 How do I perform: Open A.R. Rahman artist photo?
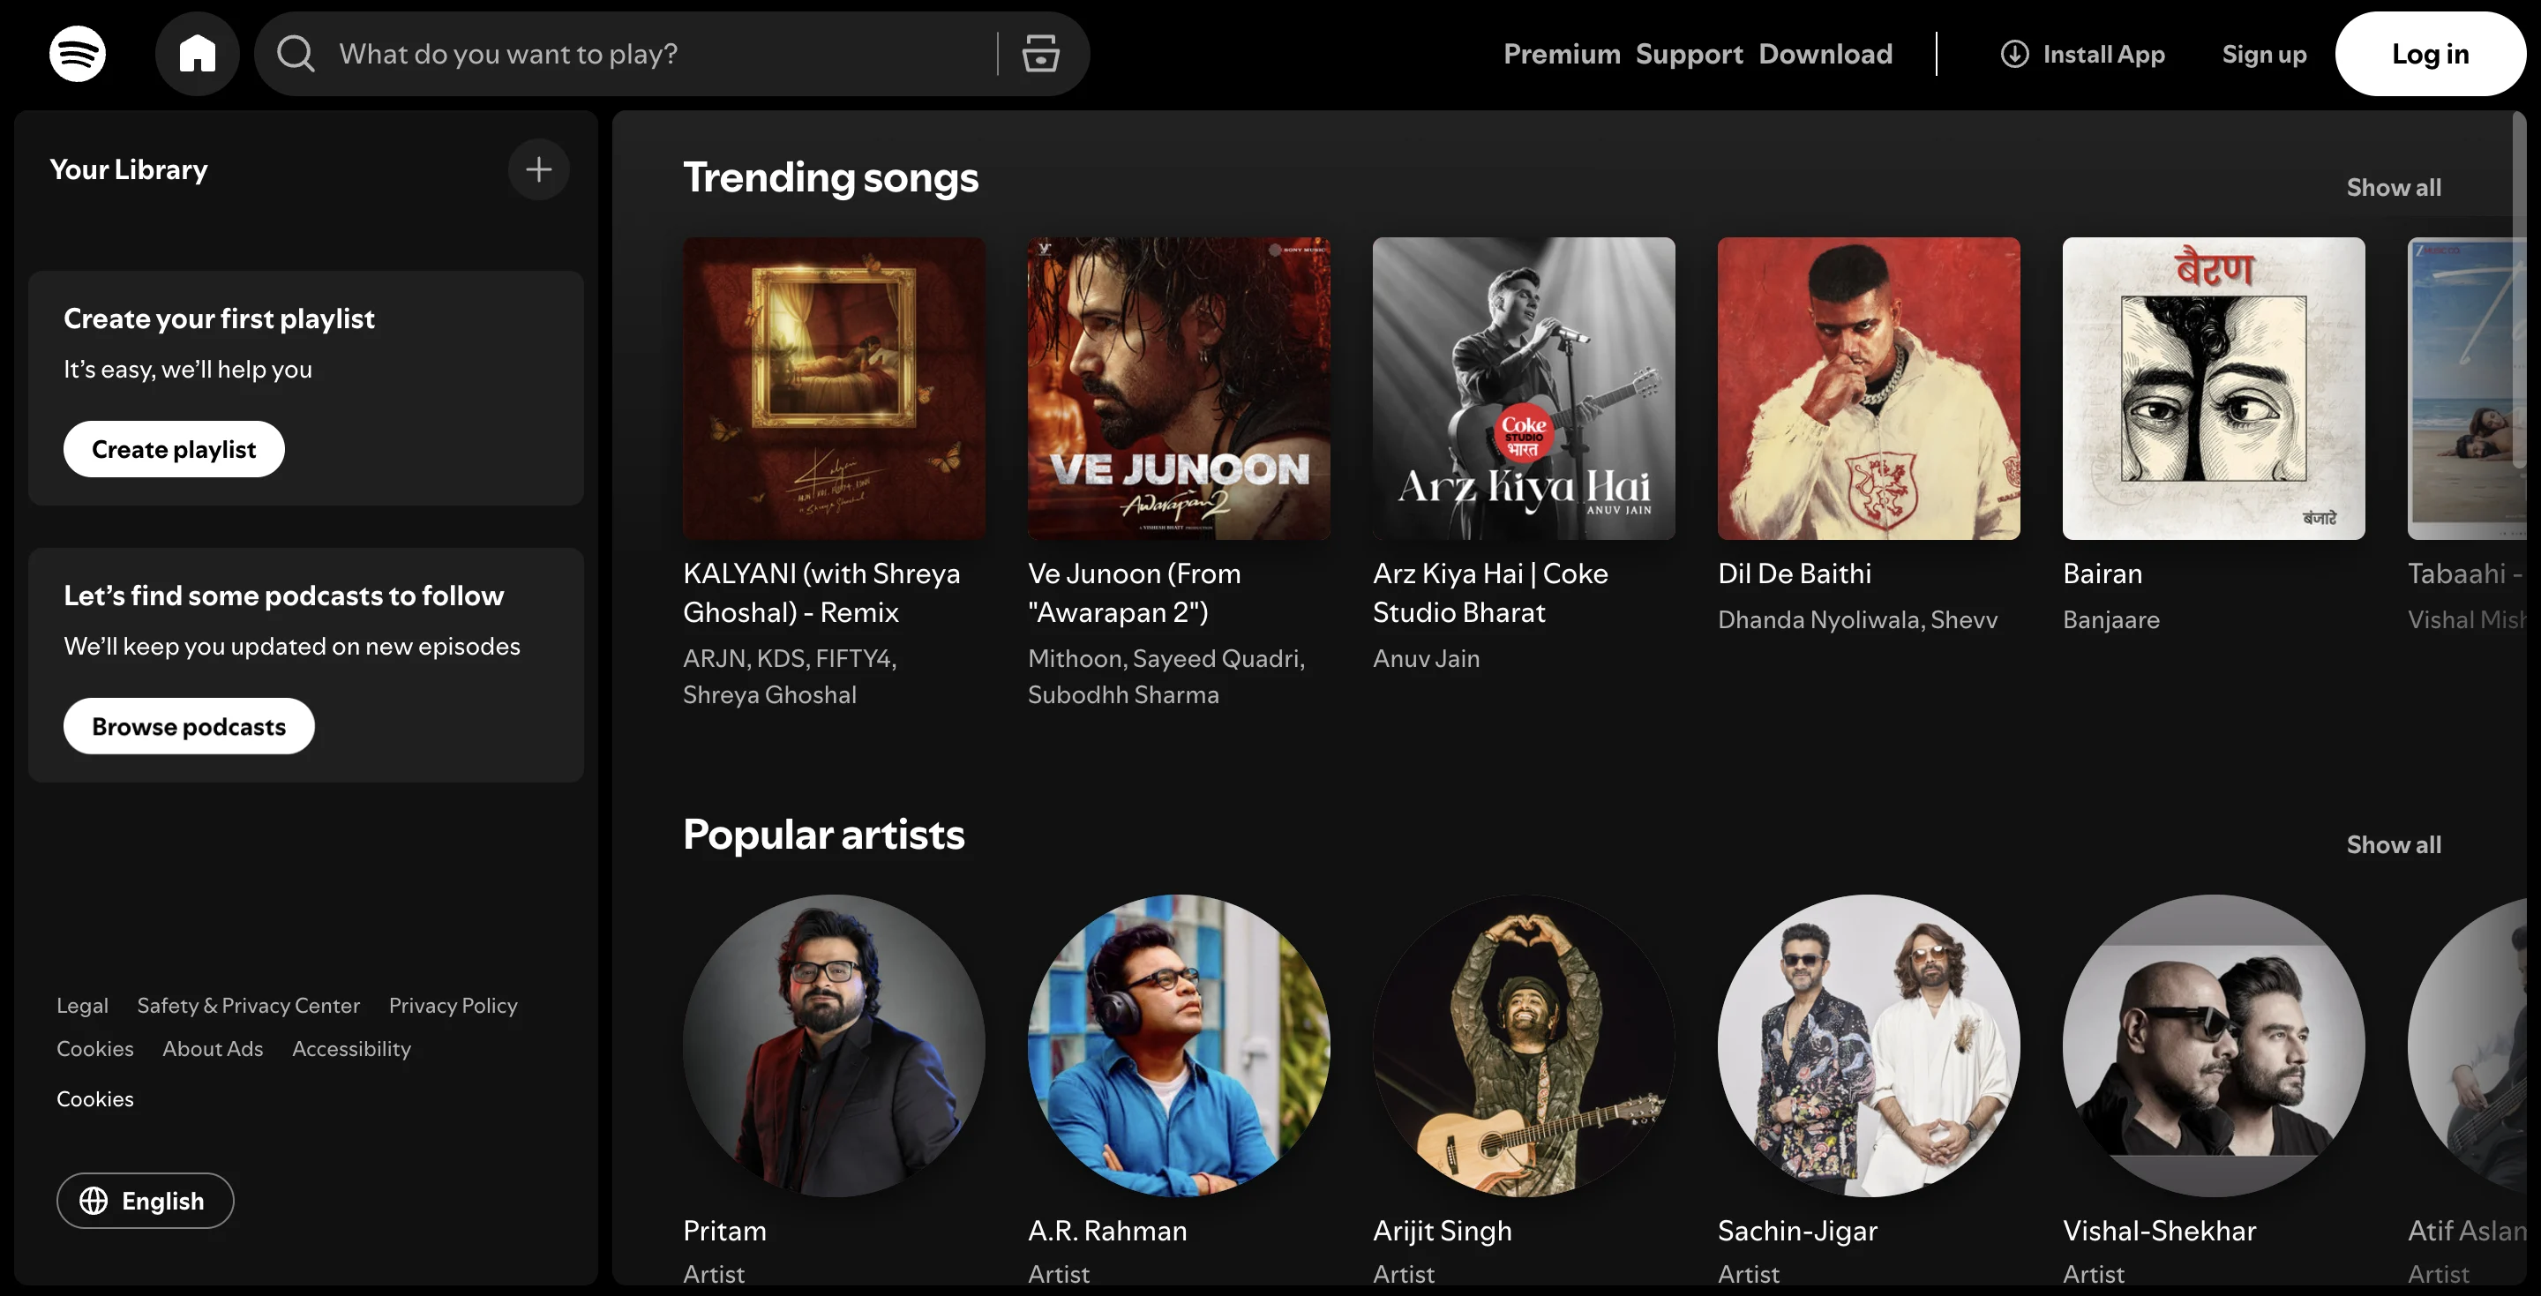[x=1179, y=1045]
